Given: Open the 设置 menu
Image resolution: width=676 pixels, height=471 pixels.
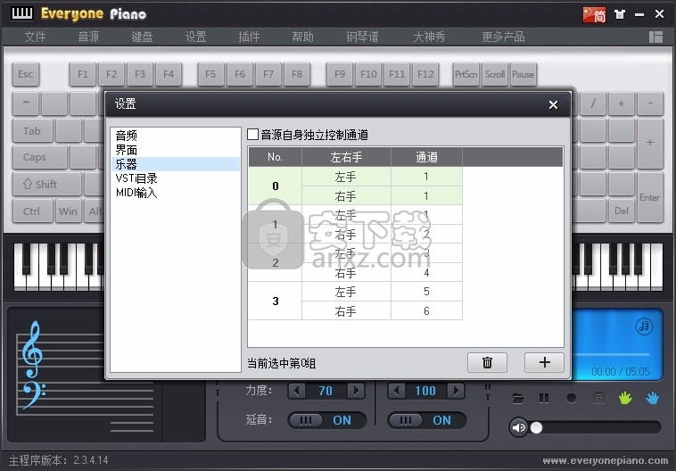Looking at the screenshot, I should click(195, 37).
